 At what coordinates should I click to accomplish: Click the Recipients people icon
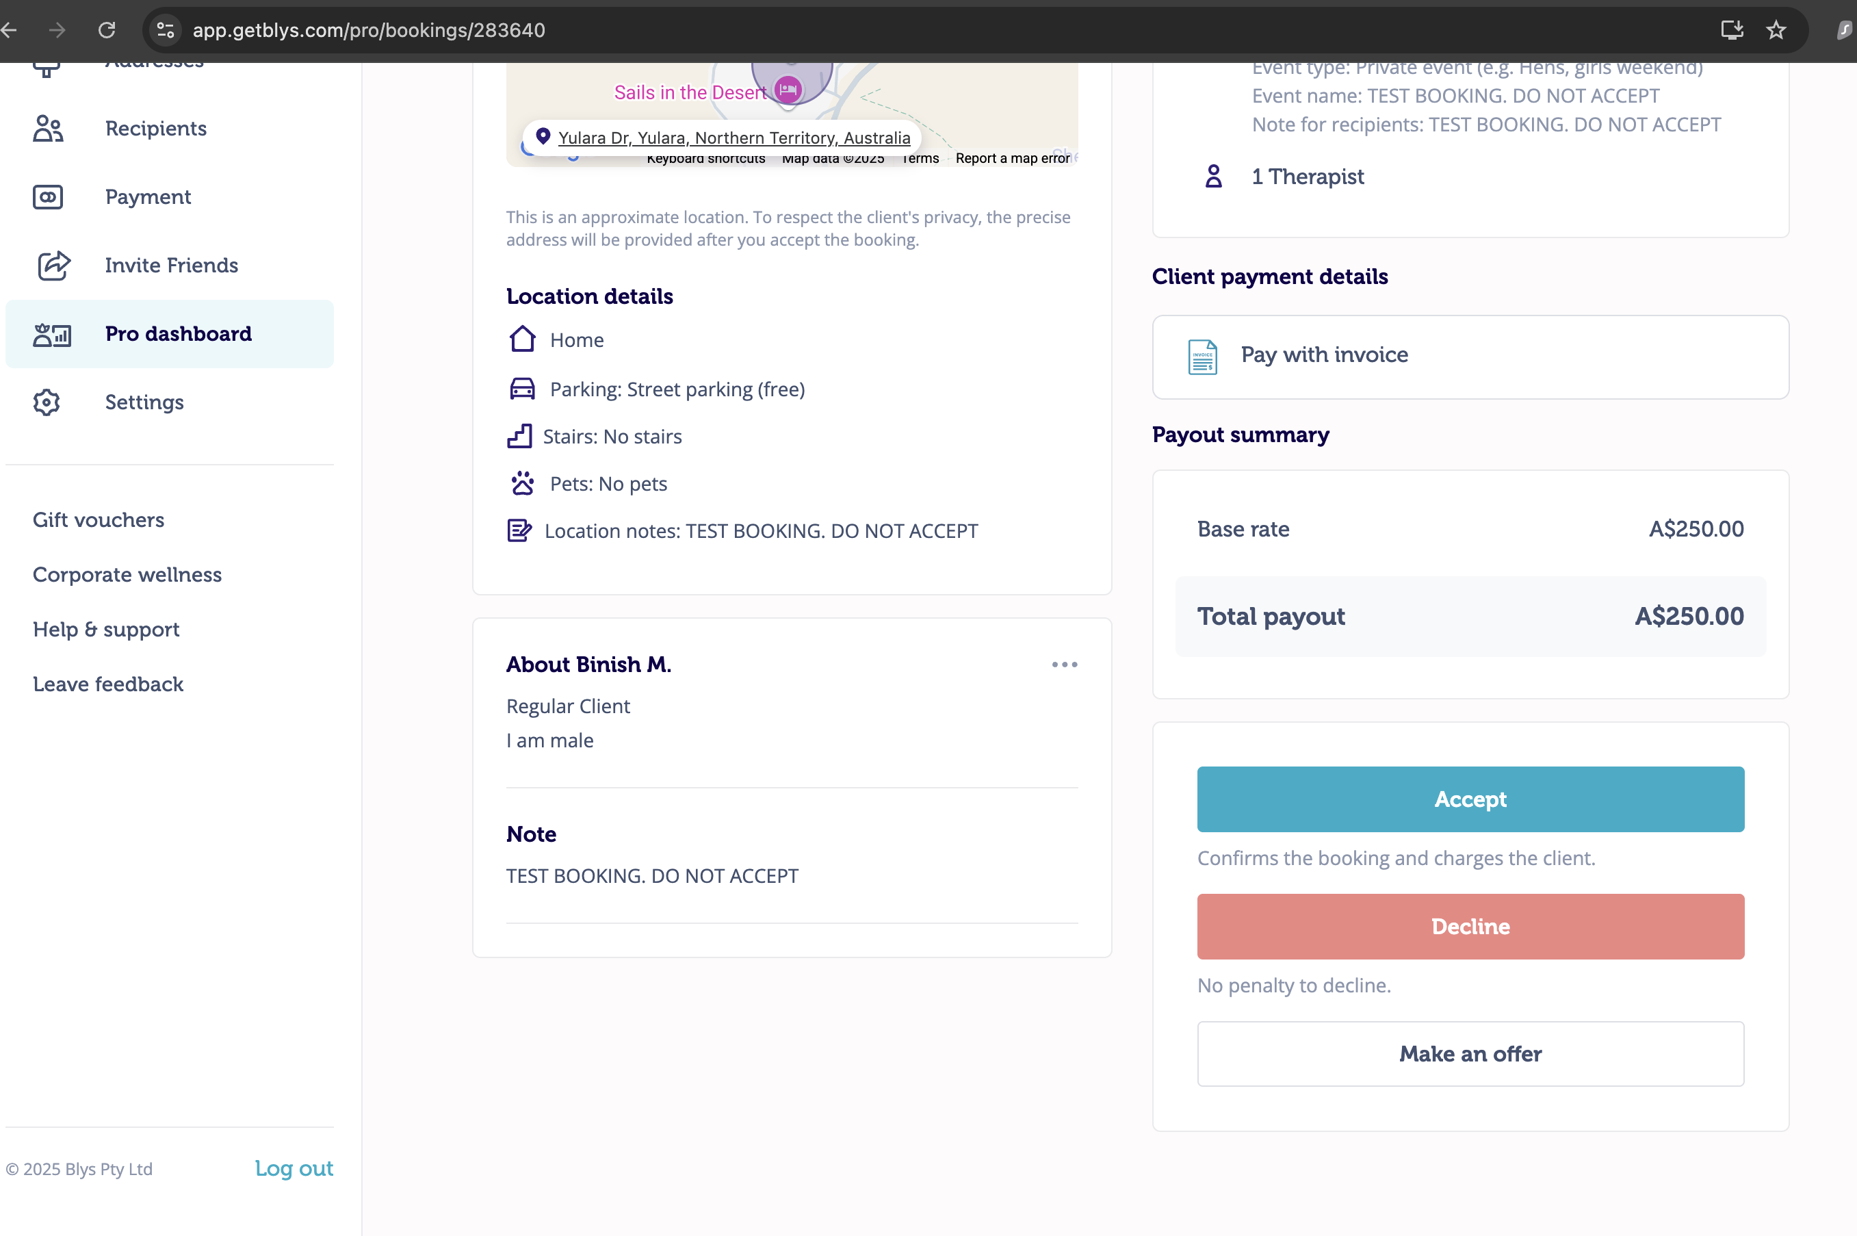pyautogui.click(x=48, y=129)
